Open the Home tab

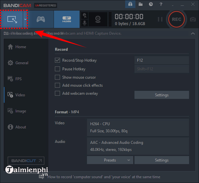click(17, 47)
